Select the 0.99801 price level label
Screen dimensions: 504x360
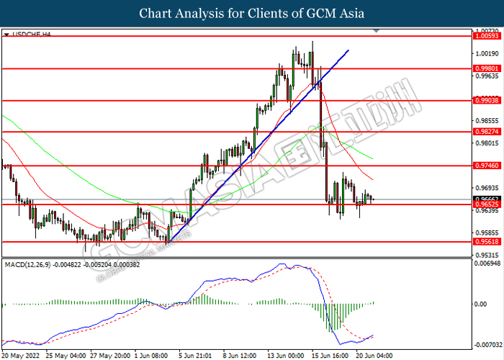[x=487, y=68]
